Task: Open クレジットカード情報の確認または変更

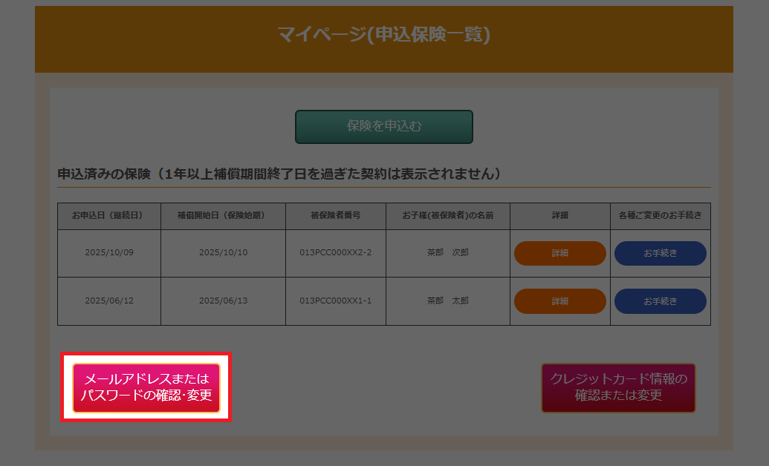Action: (618, 387)
